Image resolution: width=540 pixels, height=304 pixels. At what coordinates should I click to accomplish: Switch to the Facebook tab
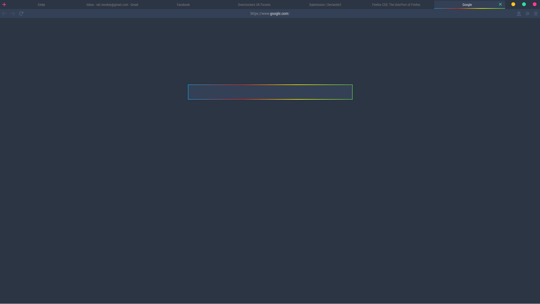pyautogui.click(x=183, y=5)
